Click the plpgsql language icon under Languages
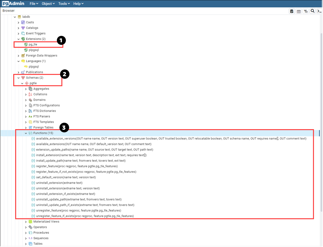The height and width of the screenshot is (247, 323). (26, 67)
